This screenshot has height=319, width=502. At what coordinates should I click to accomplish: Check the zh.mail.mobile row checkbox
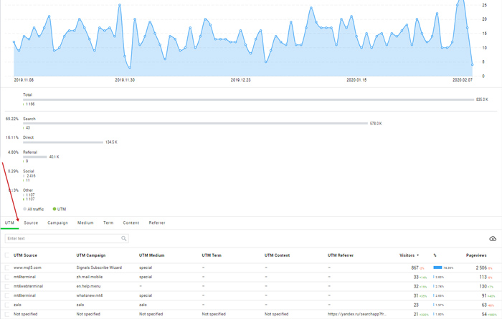(7, 277)
